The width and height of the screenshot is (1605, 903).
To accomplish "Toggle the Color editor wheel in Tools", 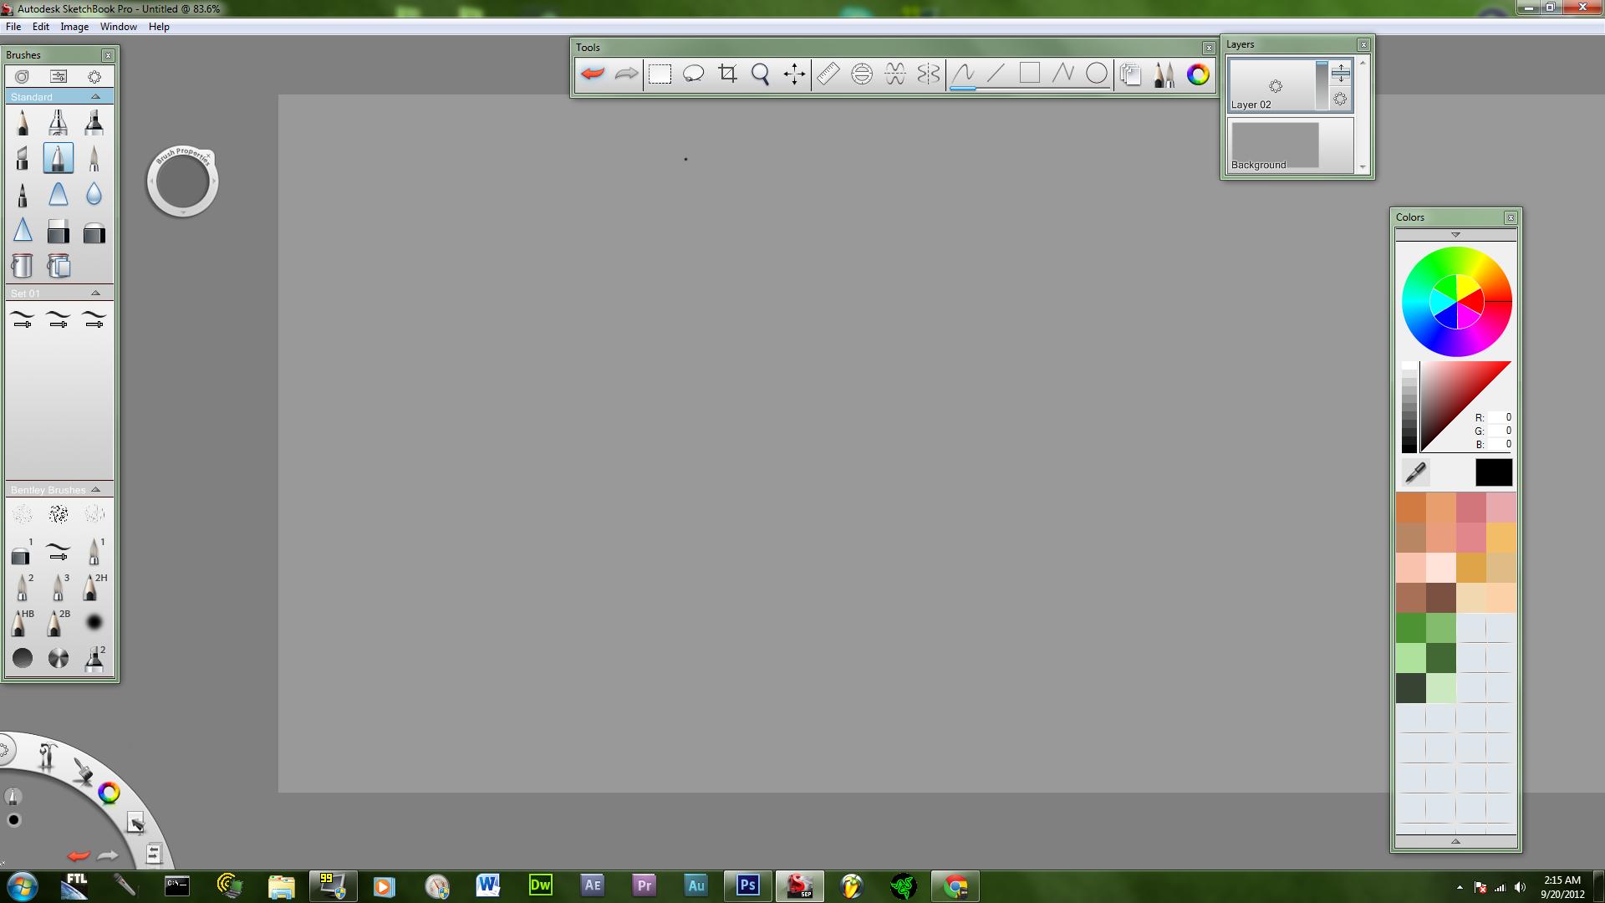I will pos(1198,74).
